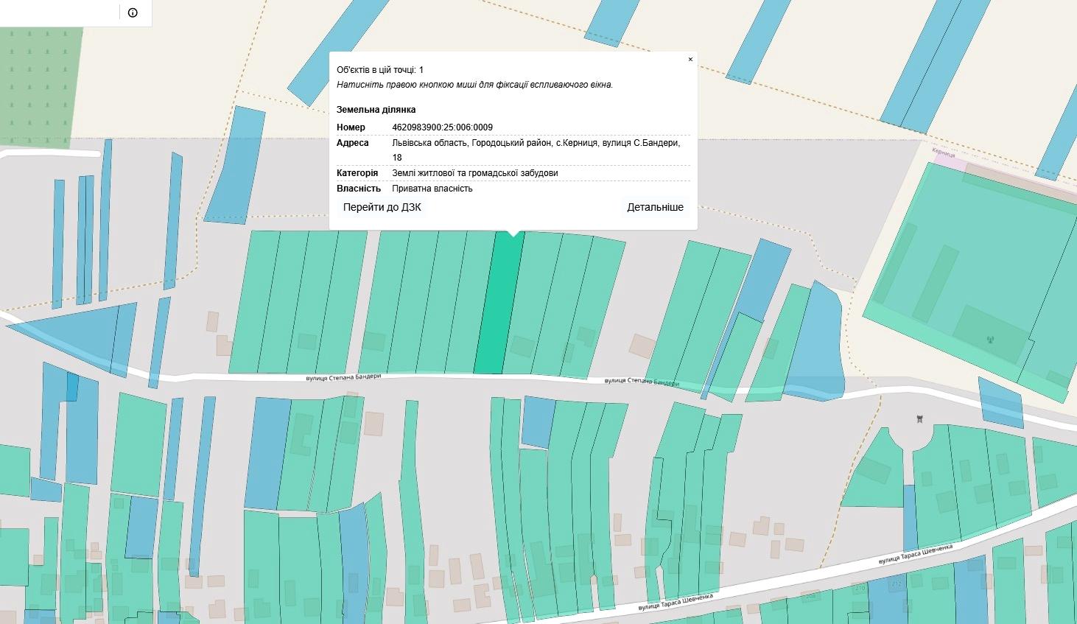Click the monument icon near the cul-de-sac
The image size is (1077, 624).
pos(919,419)
